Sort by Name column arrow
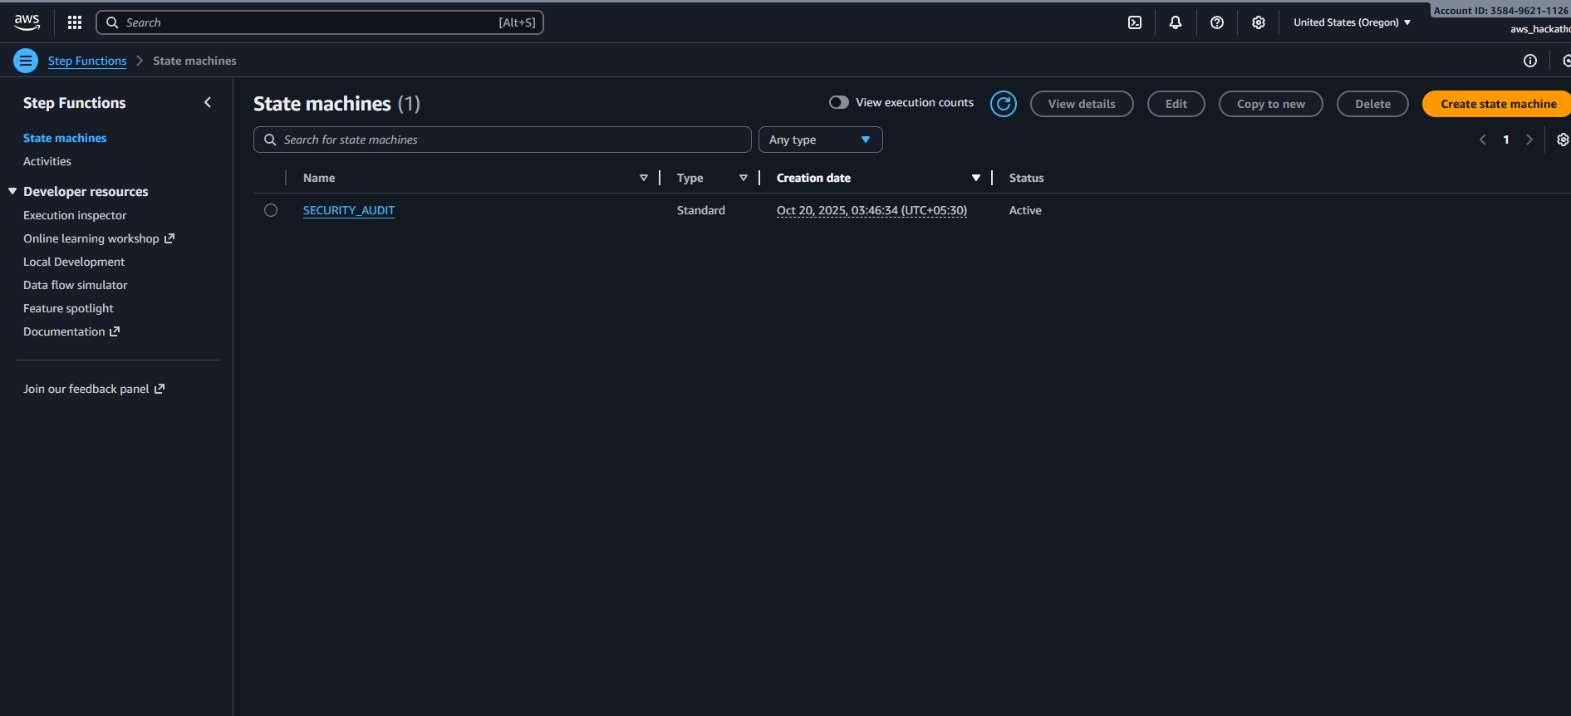The image size is (1571, 716). 644,178
